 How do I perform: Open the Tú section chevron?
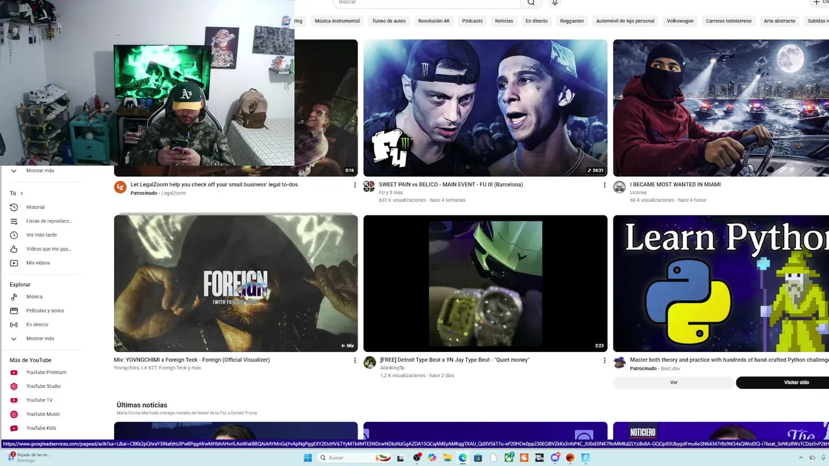21,194
